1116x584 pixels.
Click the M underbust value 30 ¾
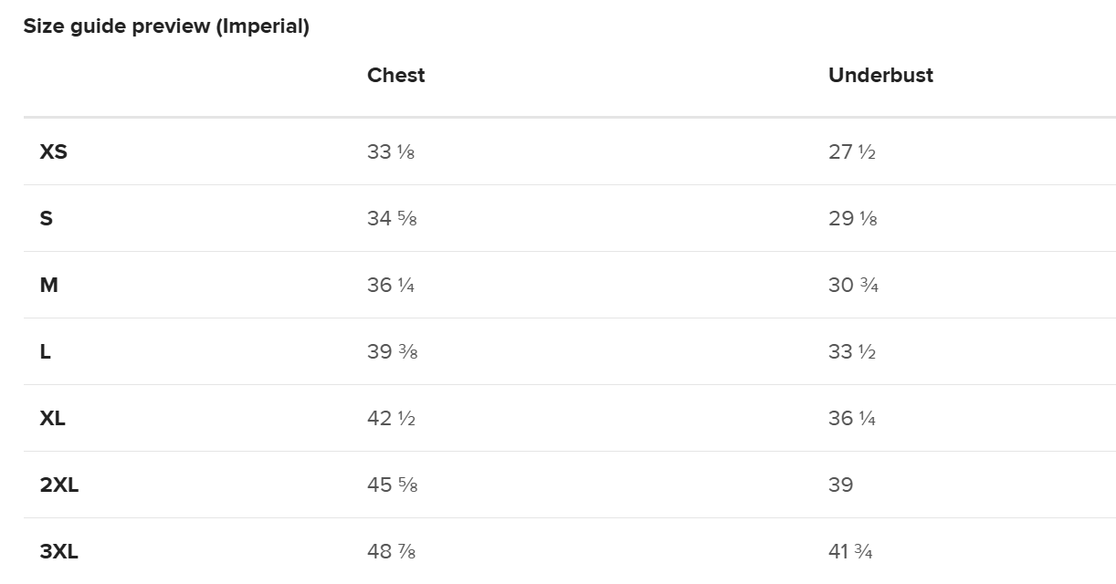pyautogui.click(x=853, y=285)
